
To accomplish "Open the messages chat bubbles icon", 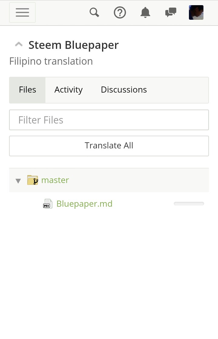I will tap(171, 12).
